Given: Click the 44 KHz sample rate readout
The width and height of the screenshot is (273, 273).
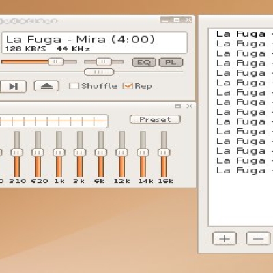Looking at the screenshot, I should pyautogui.click(x=74, y=49).
